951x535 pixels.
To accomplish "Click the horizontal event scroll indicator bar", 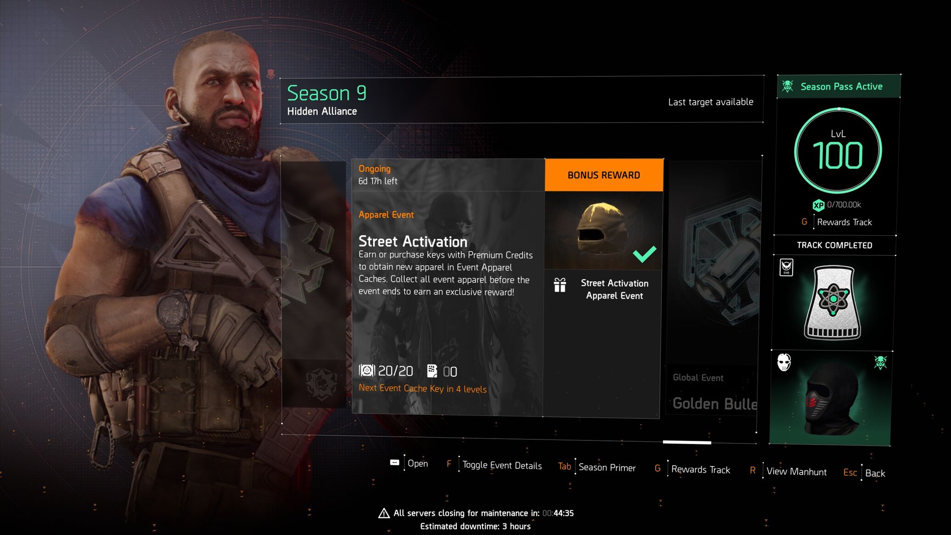I will tap(687, 442).
